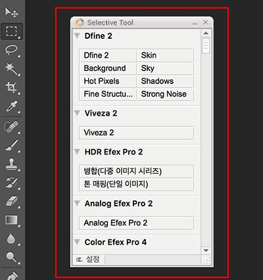Select the Rectangular Marquee tool
This screenshot has width=263, height=280.
coord(12,32)
